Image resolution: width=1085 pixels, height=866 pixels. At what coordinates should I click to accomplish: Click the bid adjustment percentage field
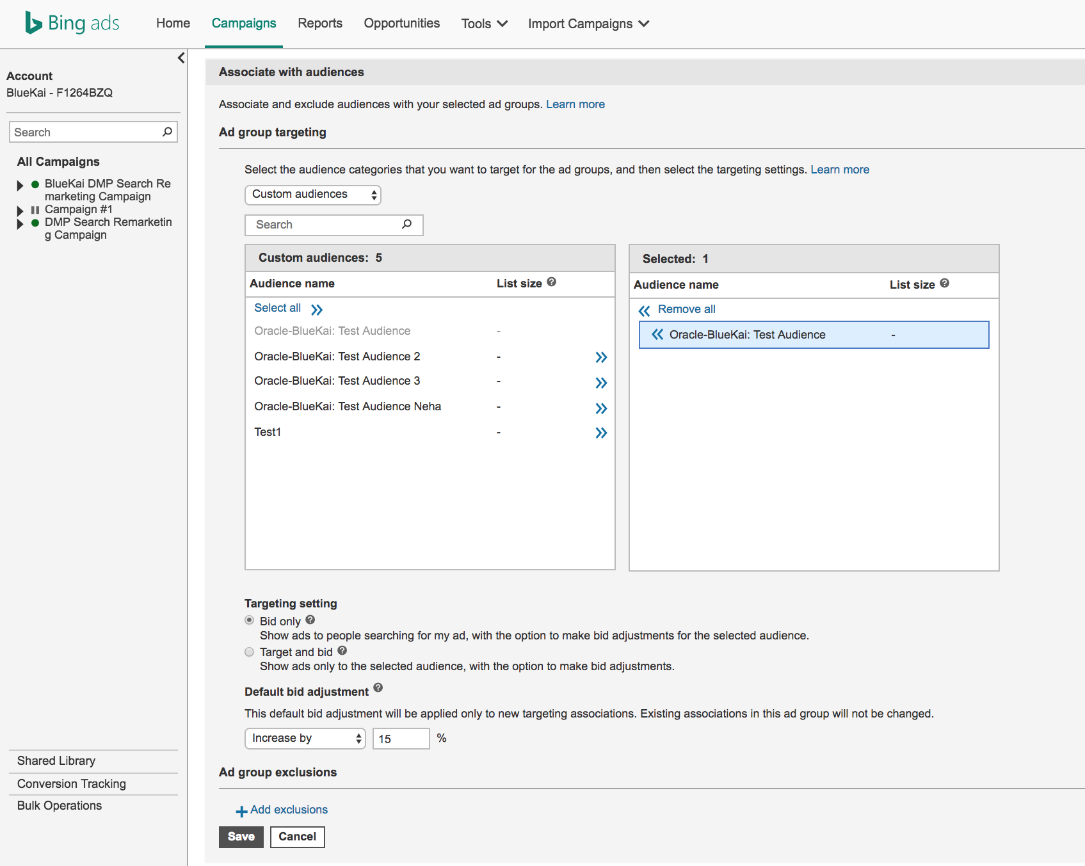[401, 739]
